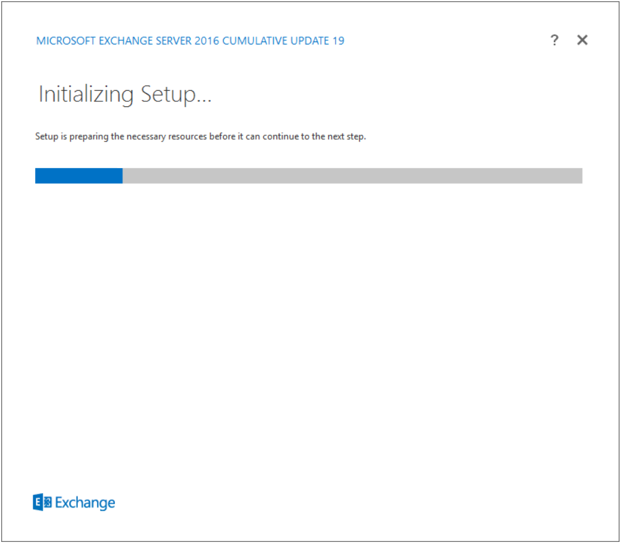Click "CUMULATIVE" in the window title

point(252,41)
